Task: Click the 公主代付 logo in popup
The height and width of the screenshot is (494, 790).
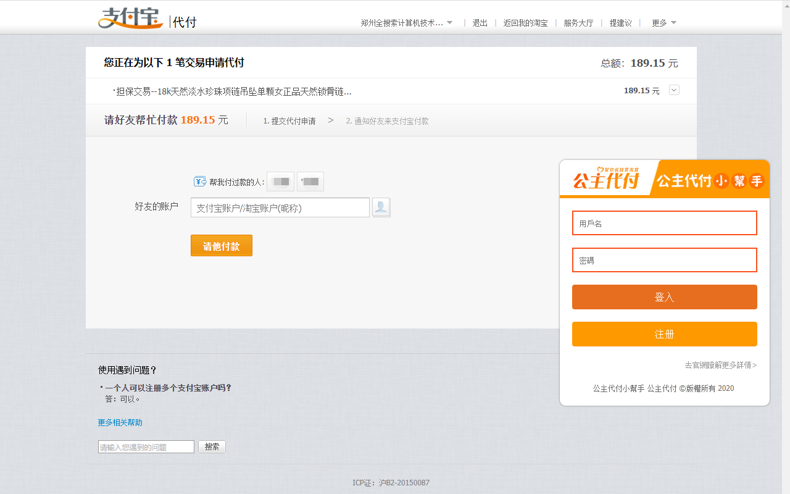Action: click(606, 180)
